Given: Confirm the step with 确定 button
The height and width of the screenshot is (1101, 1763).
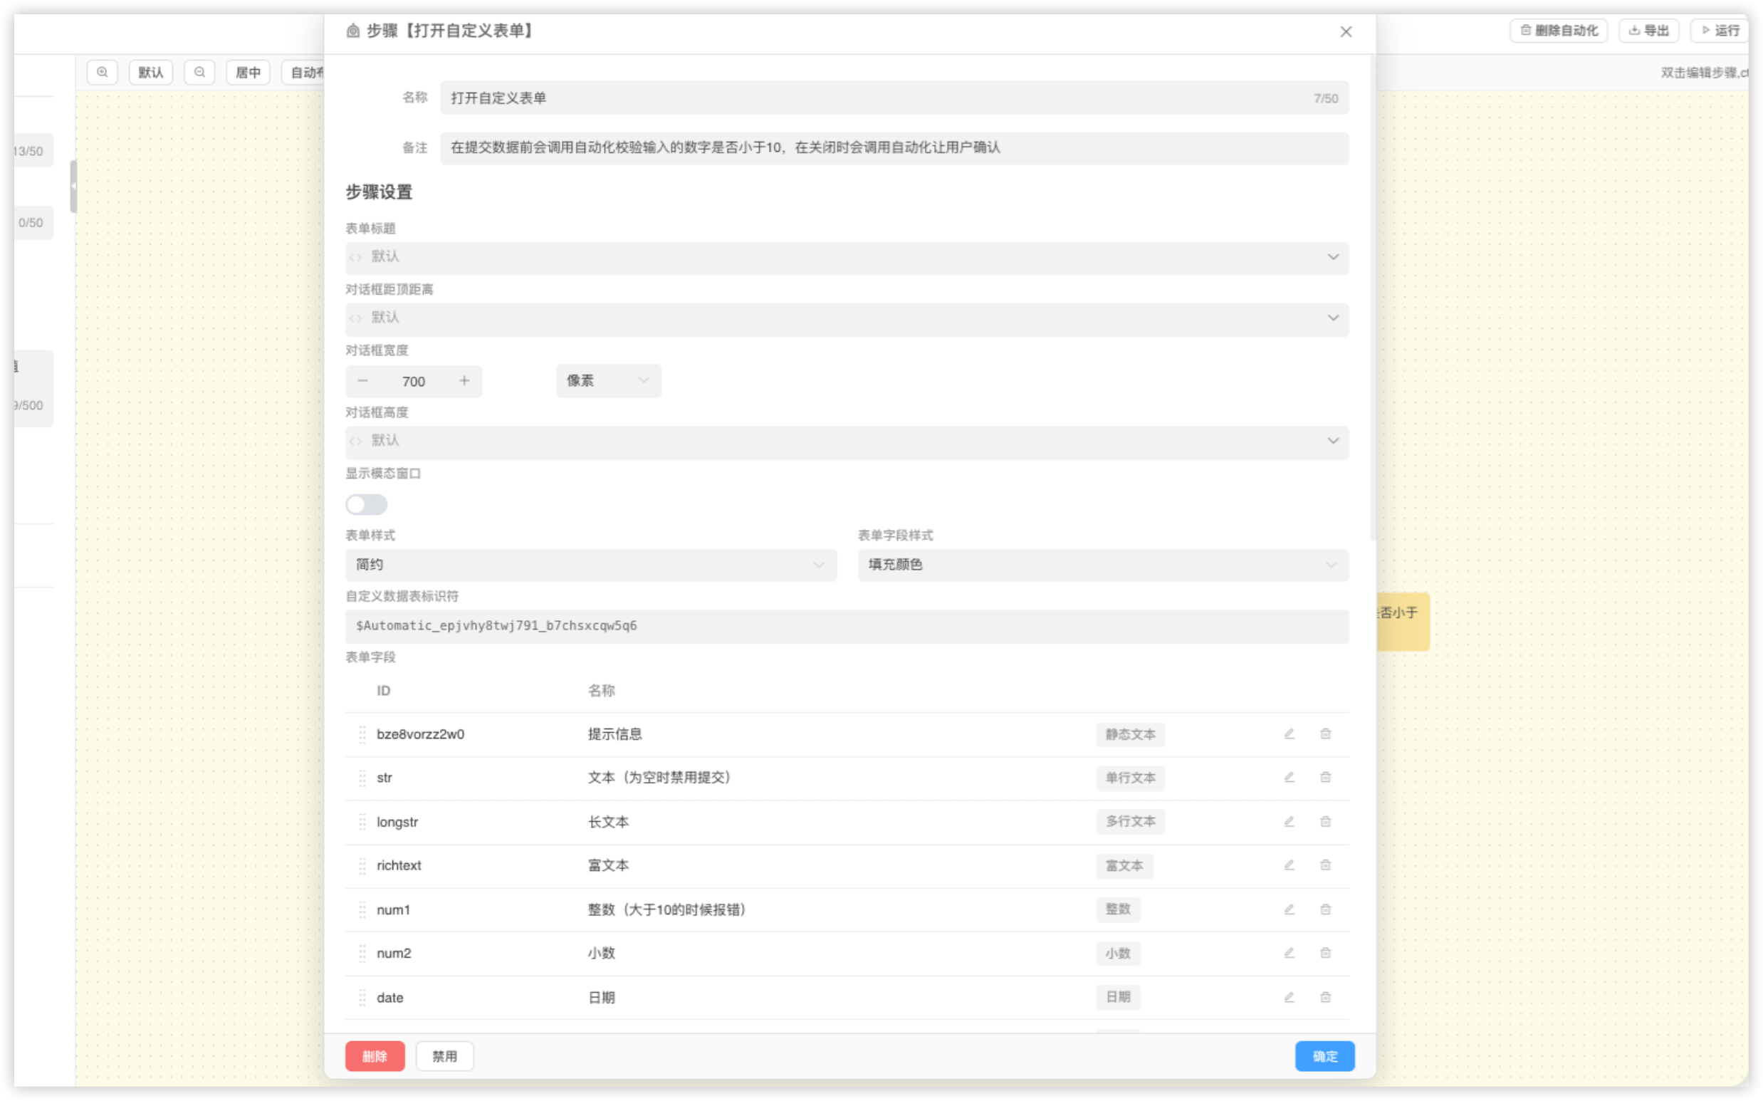Looking at the screenshot, I should click(x=1324, y=1056).
